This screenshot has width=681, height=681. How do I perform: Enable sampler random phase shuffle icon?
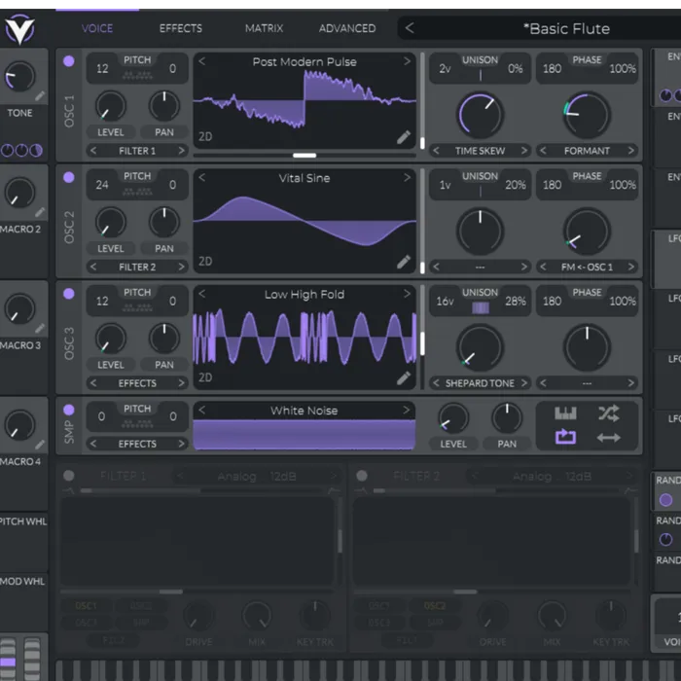609,413
